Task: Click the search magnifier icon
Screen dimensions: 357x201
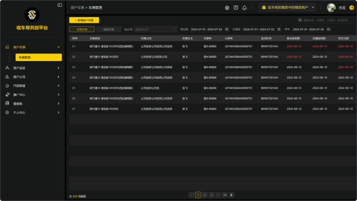Action: [x=300, y=20]
